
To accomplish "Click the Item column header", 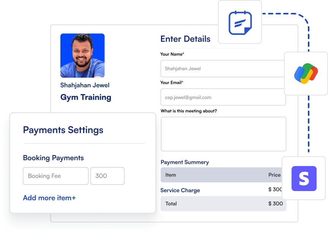I will [x=170, y=175].
